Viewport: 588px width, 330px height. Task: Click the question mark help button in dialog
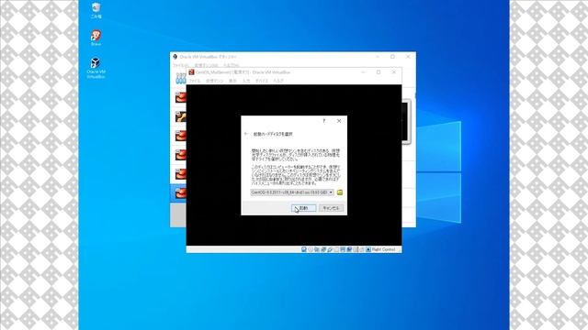point(324,121)
